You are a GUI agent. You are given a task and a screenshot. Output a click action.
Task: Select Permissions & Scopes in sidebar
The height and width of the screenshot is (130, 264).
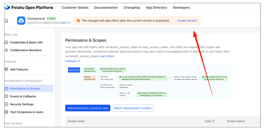(x=25, y=89)
